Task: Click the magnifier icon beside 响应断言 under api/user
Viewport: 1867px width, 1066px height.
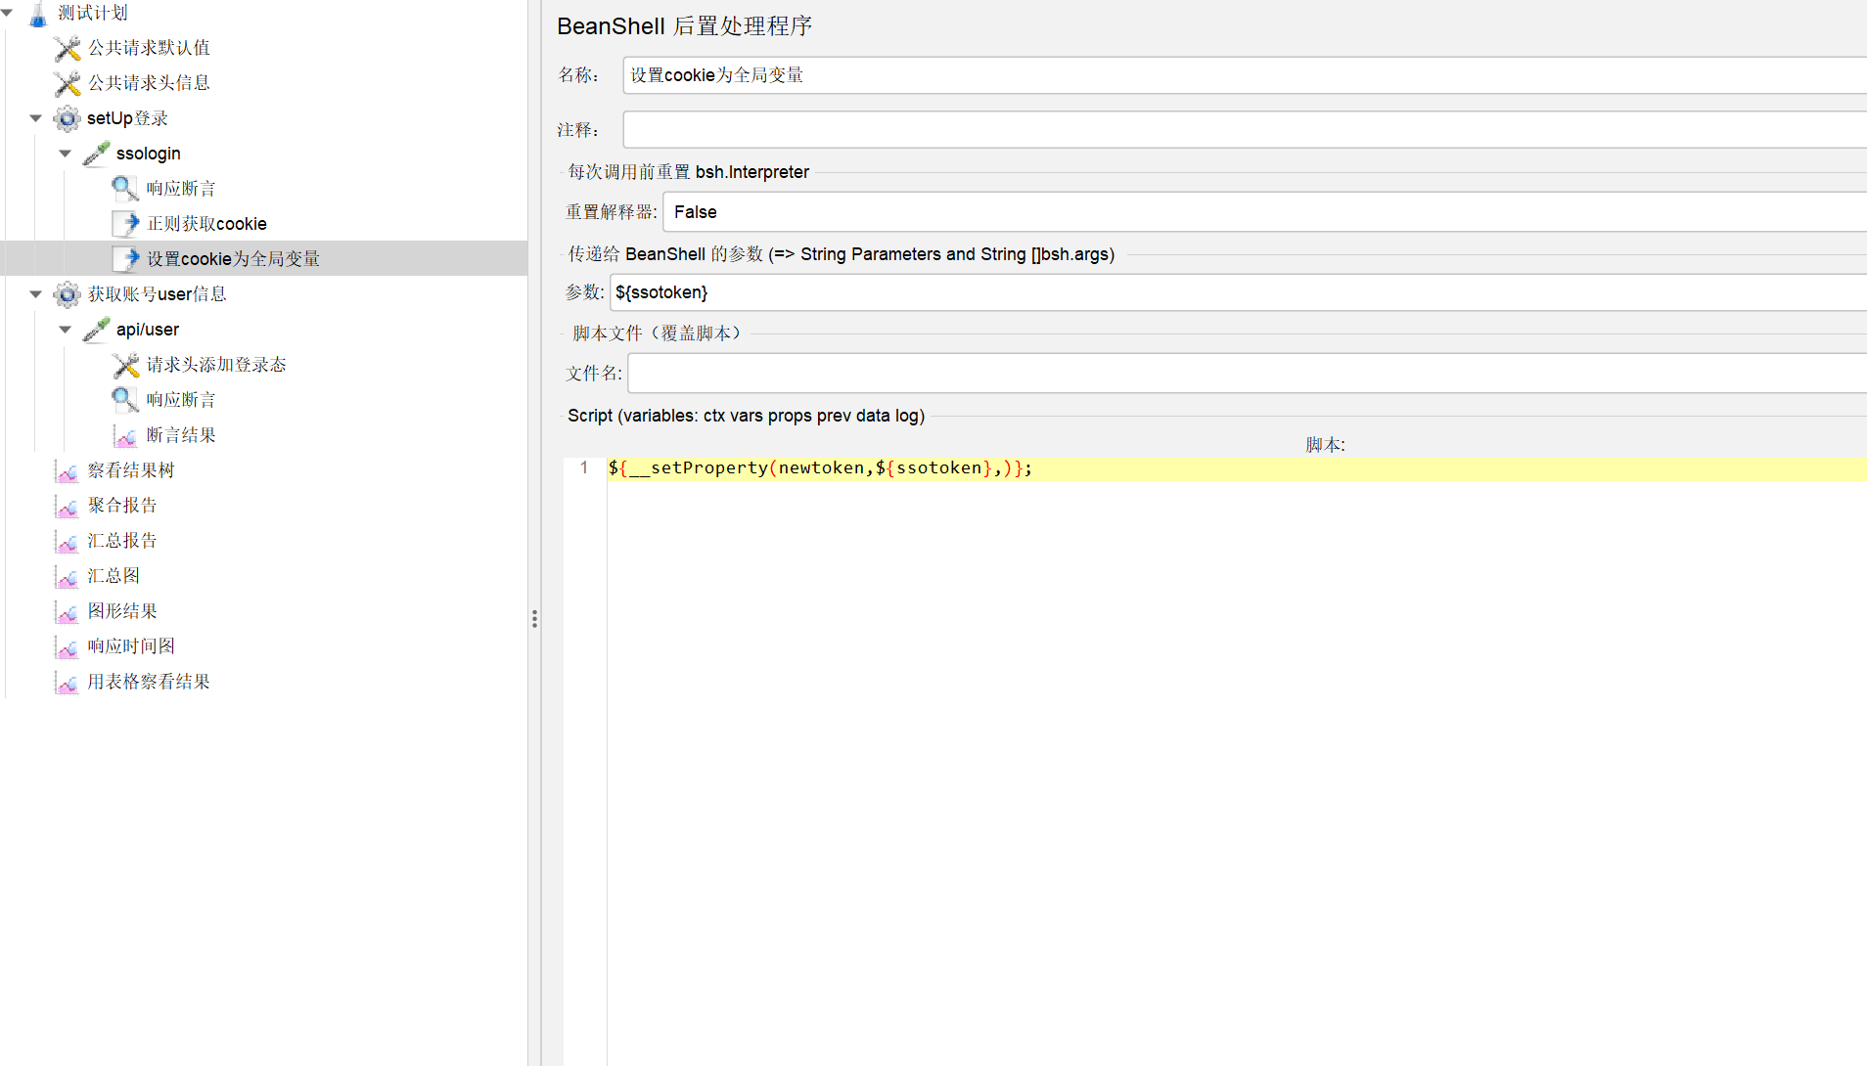Action: click(125, 400)
